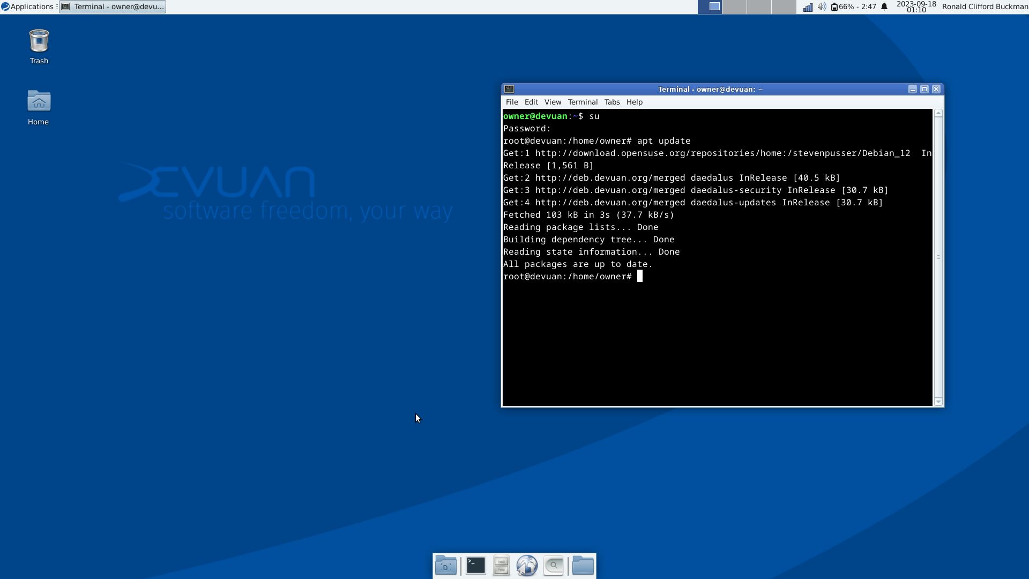
Task: Open the View menu in Terminal
Action: [553, 102]
